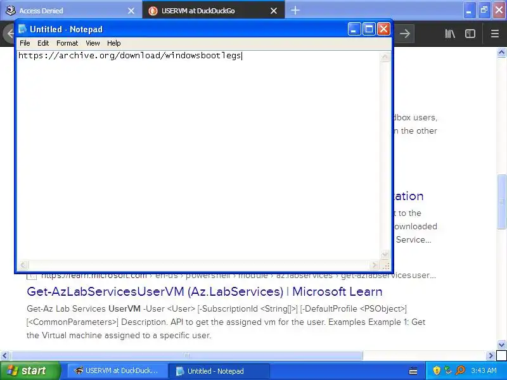
Task: Open the browser Library icon
Action: pos(450,34)
